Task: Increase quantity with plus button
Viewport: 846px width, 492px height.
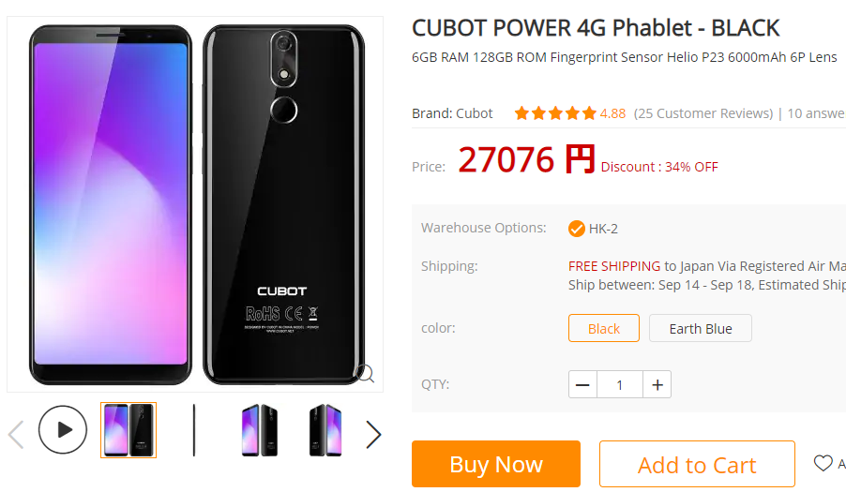Action: [657, 385]
